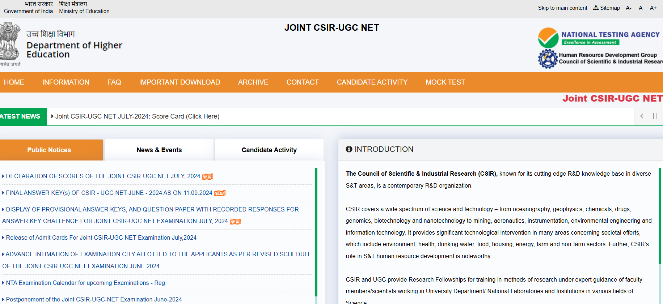Open Advance Intimation of Examination City notice
This screenshot has height=304, width=663.
(x=157, y=260)
